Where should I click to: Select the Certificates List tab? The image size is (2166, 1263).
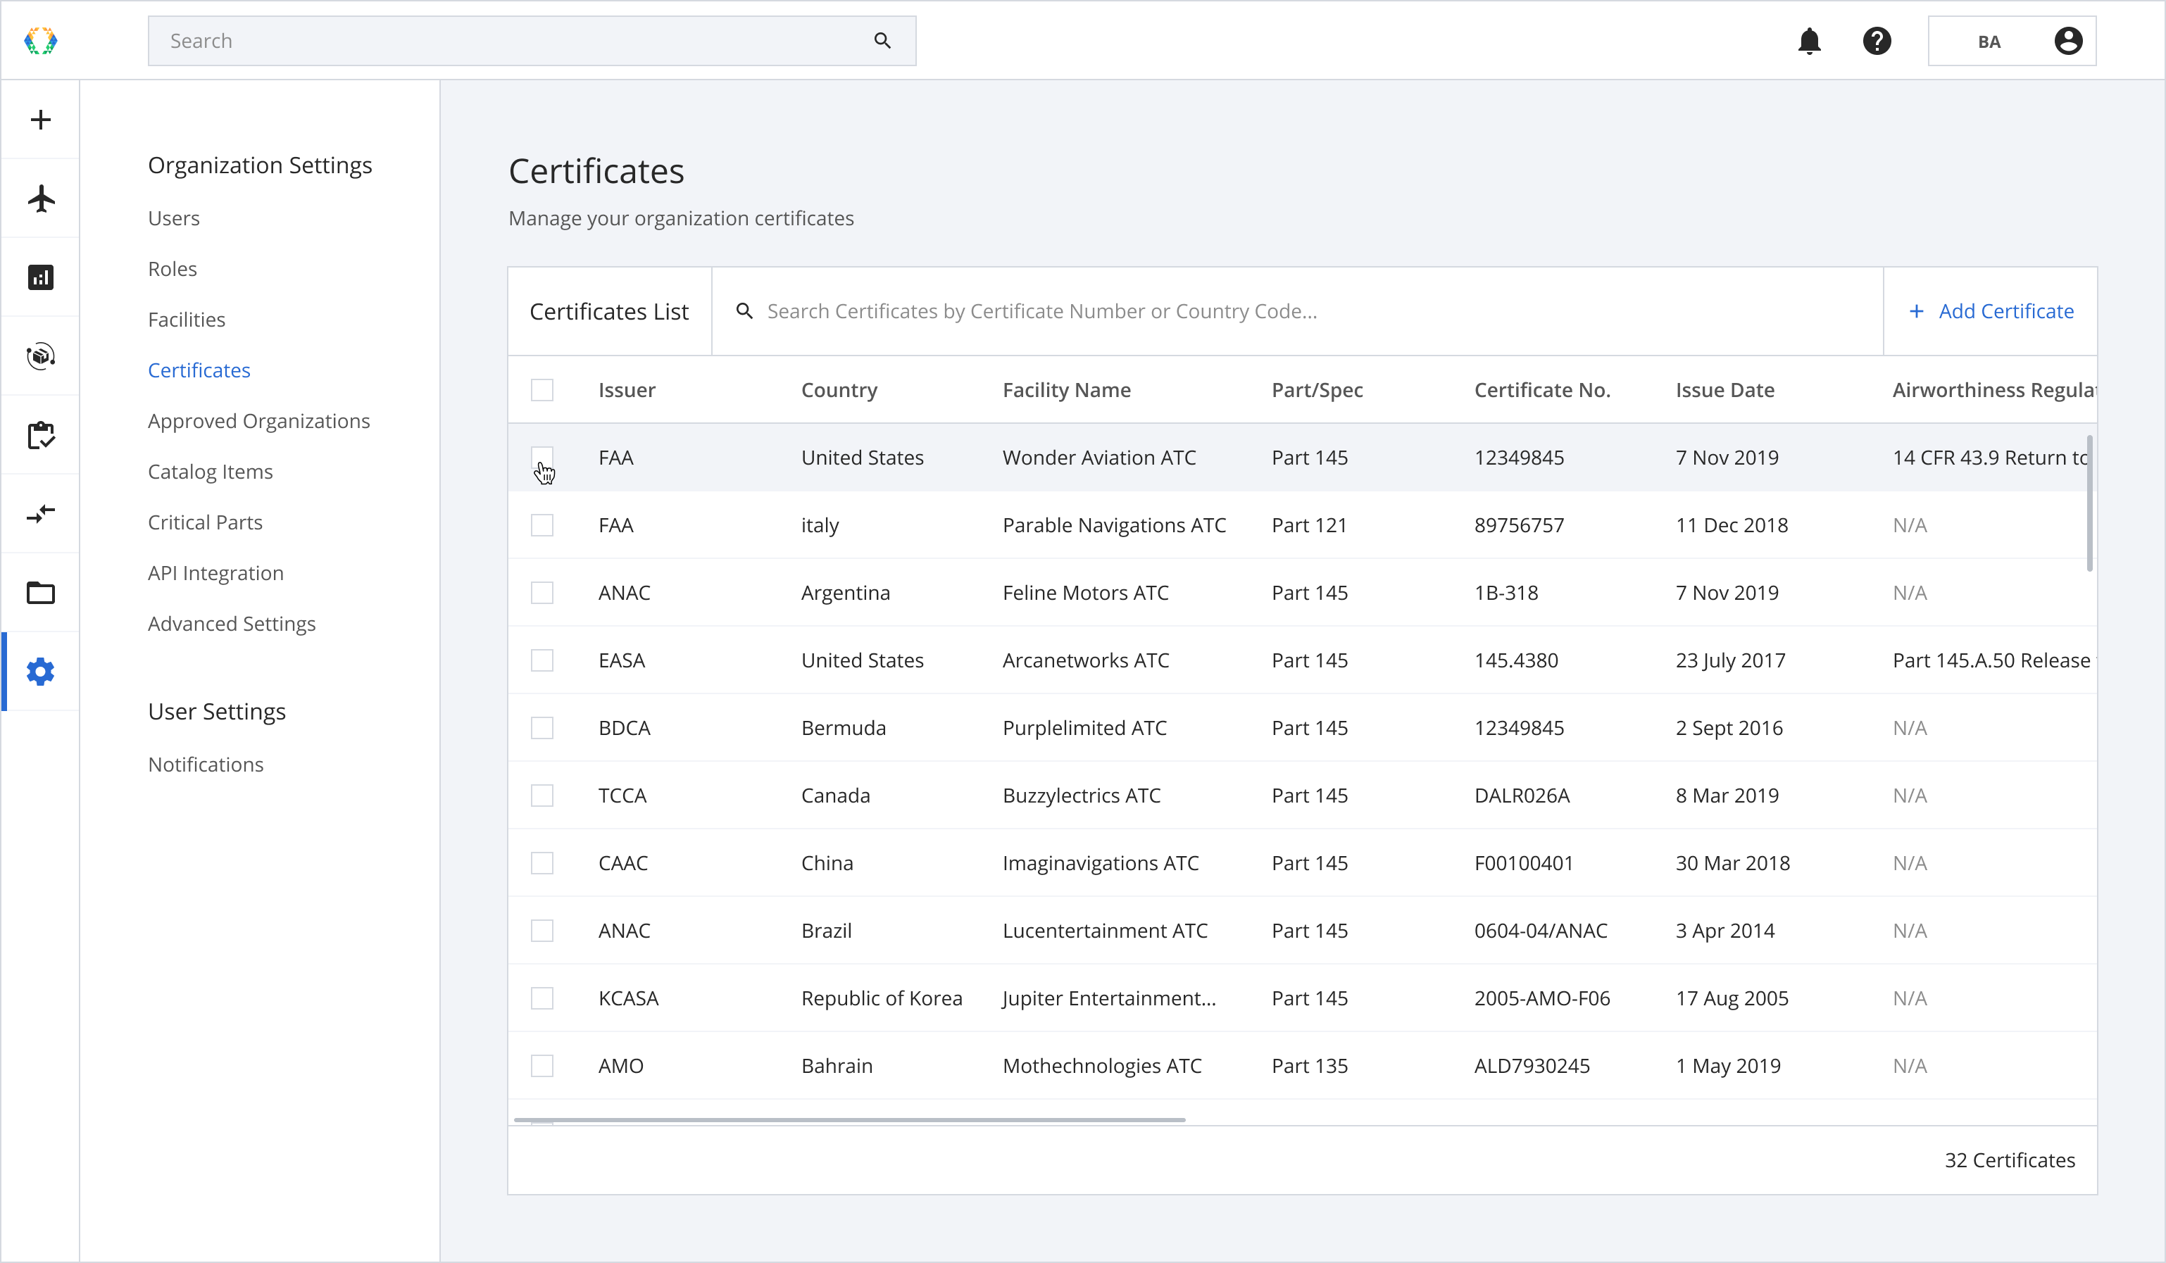click(609, 311)
